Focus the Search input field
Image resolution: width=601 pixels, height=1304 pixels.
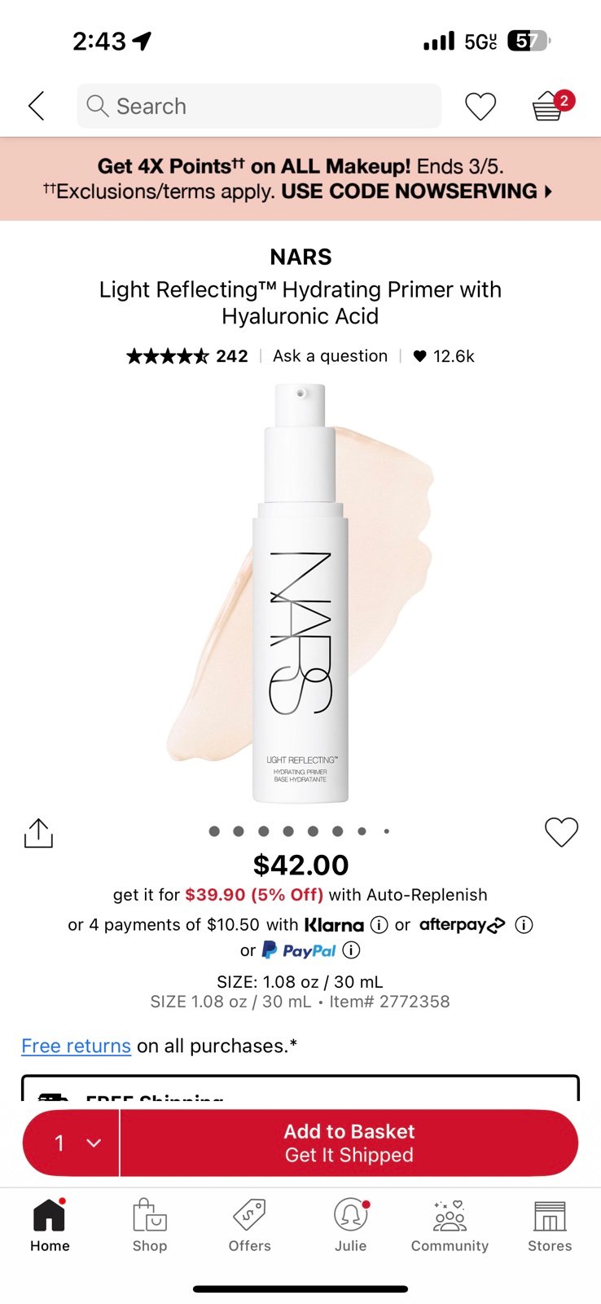pyautogui.click(x=259, y=106)
